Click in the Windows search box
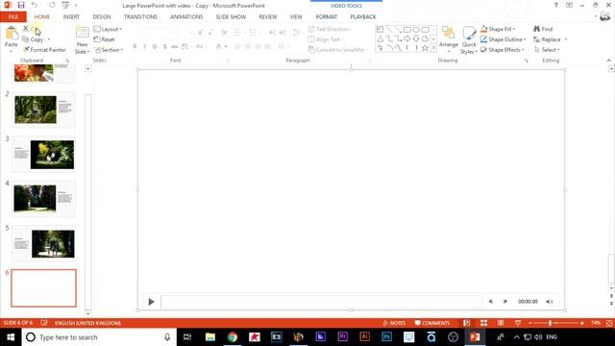615x346 pixels. point(99,337)
